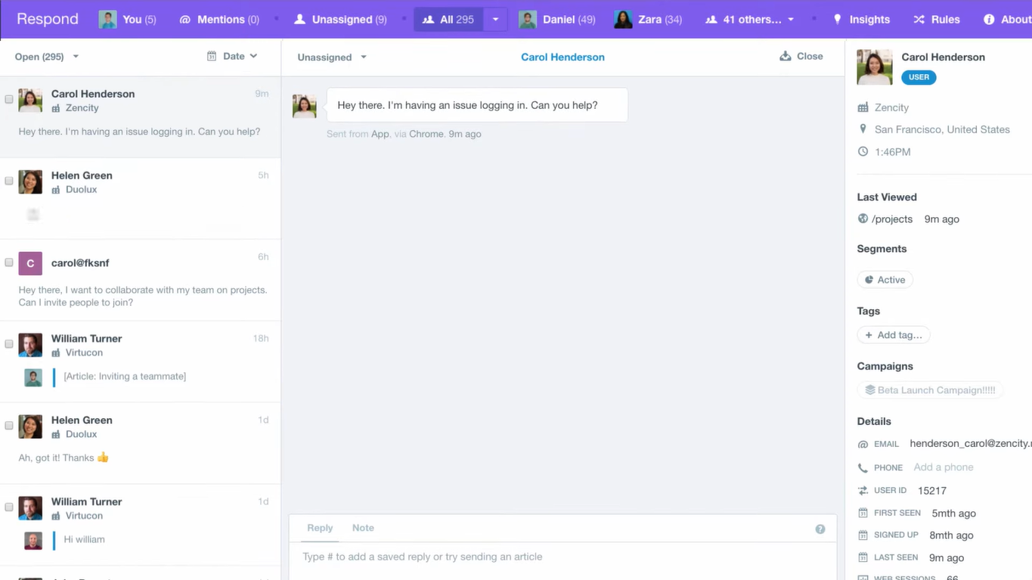Click the Add tag button

click(x=894, y=335)
